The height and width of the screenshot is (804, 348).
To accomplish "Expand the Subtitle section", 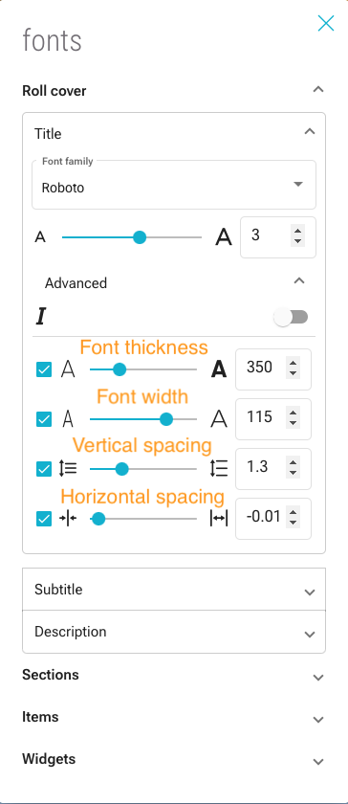I will pyautogui.click(x=174, y=590).
